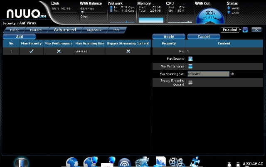This screenshot has width=266, height=167.
Task: Open the globe with shield icon
Action: 91,162
